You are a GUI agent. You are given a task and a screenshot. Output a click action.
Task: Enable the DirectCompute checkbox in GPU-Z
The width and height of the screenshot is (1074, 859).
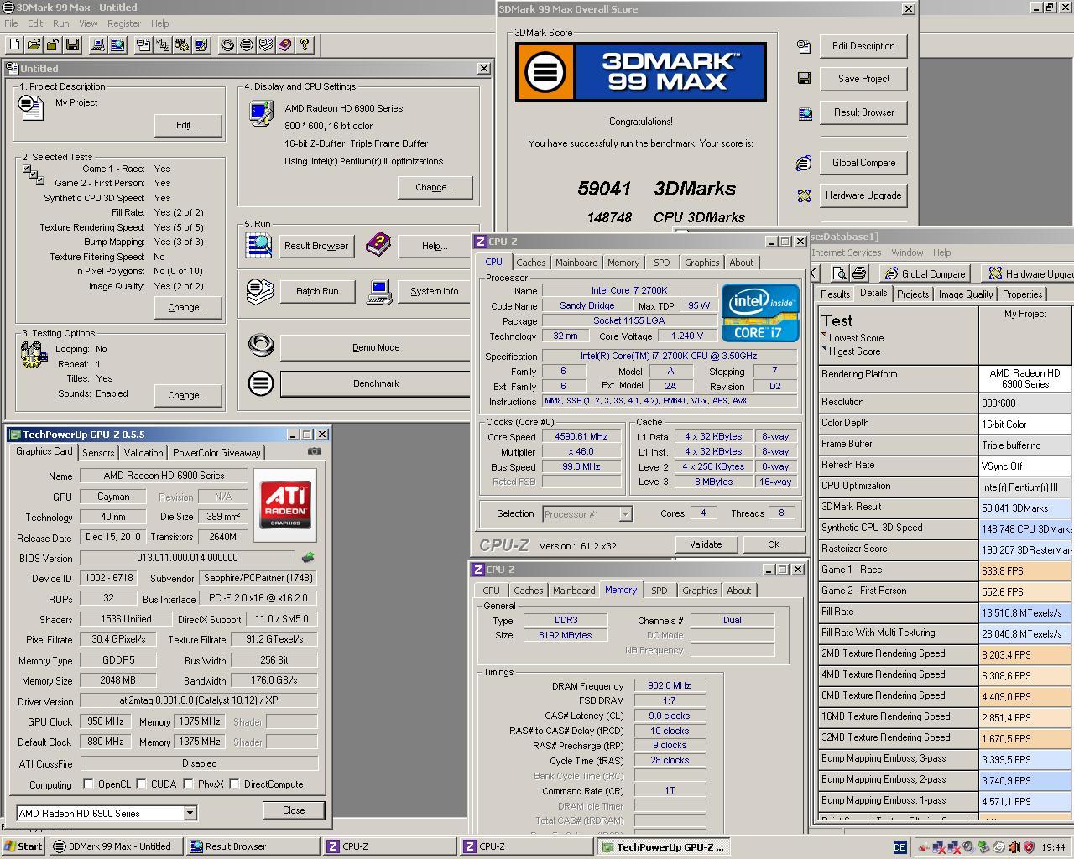tap(235, 784)
